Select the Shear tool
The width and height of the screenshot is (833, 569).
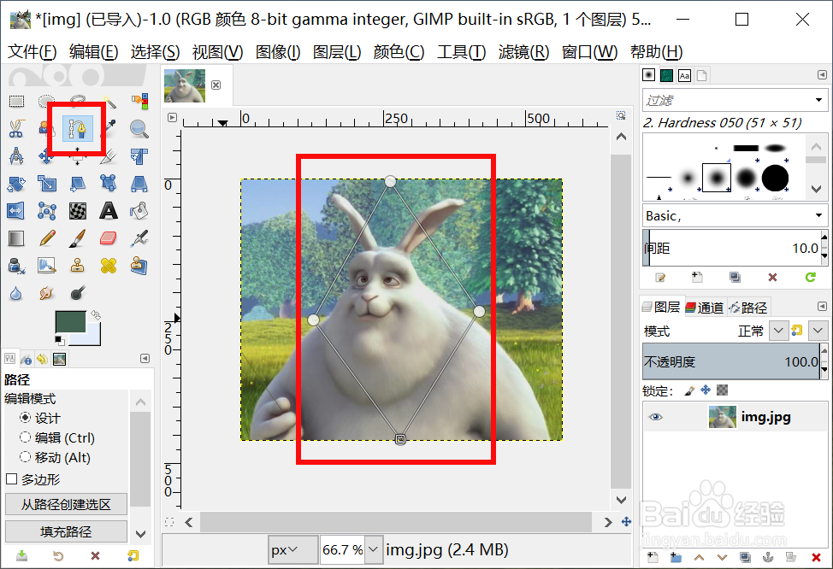click(x=78, y=184)
